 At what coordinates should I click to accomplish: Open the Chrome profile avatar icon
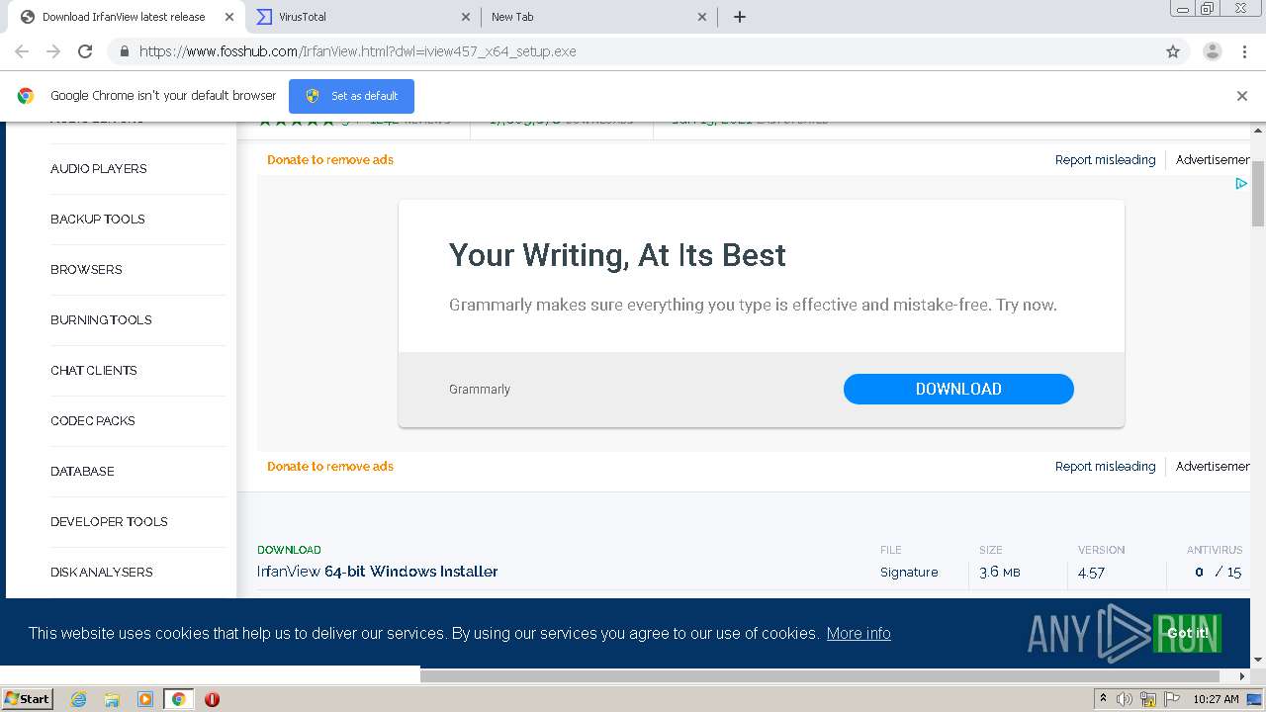(x=1212, y=51)
